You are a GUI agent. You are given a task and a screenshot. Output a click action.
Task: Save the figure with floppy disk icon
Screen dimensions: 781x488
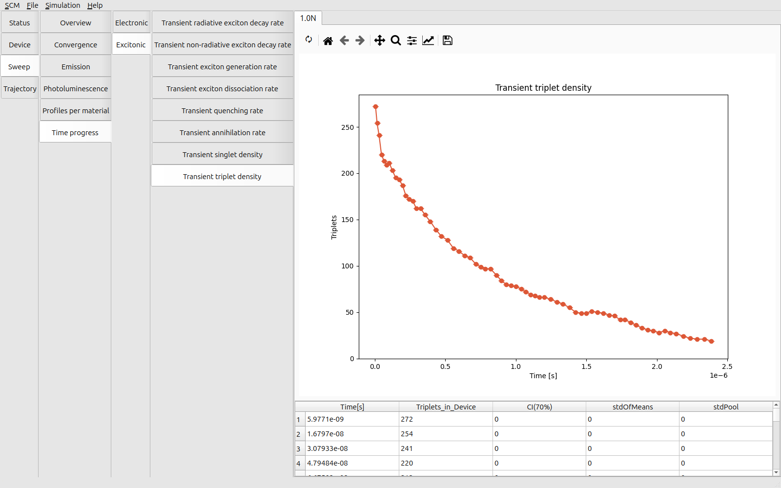[447, 41]
